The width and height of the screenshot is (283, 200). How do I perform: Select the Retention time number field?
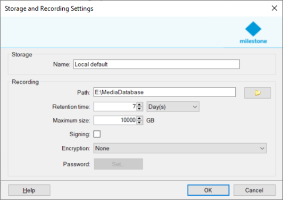115,107
